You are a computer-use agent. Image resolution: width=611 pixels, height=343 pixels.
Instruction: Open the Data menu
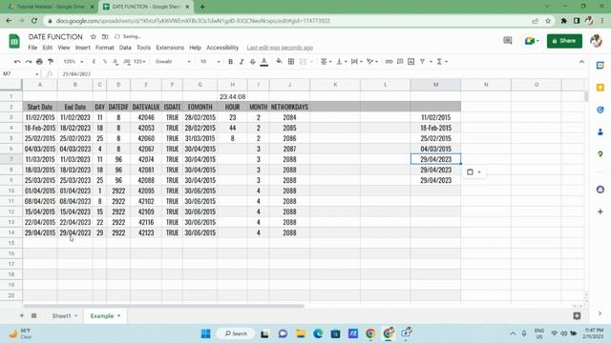[125, 48]
